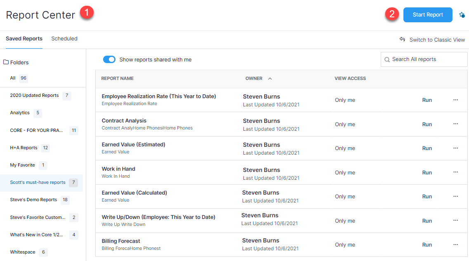Sort by Owner column arrow

[x=270, y=79]
